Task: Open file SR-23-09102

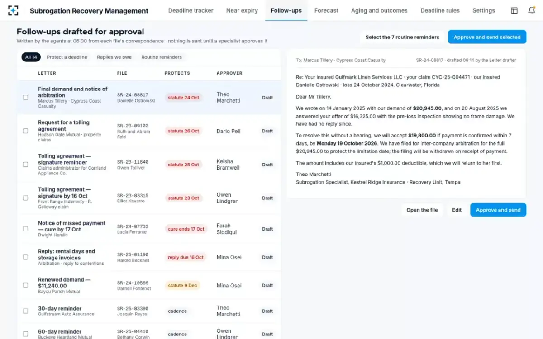Action: (133, 126)
